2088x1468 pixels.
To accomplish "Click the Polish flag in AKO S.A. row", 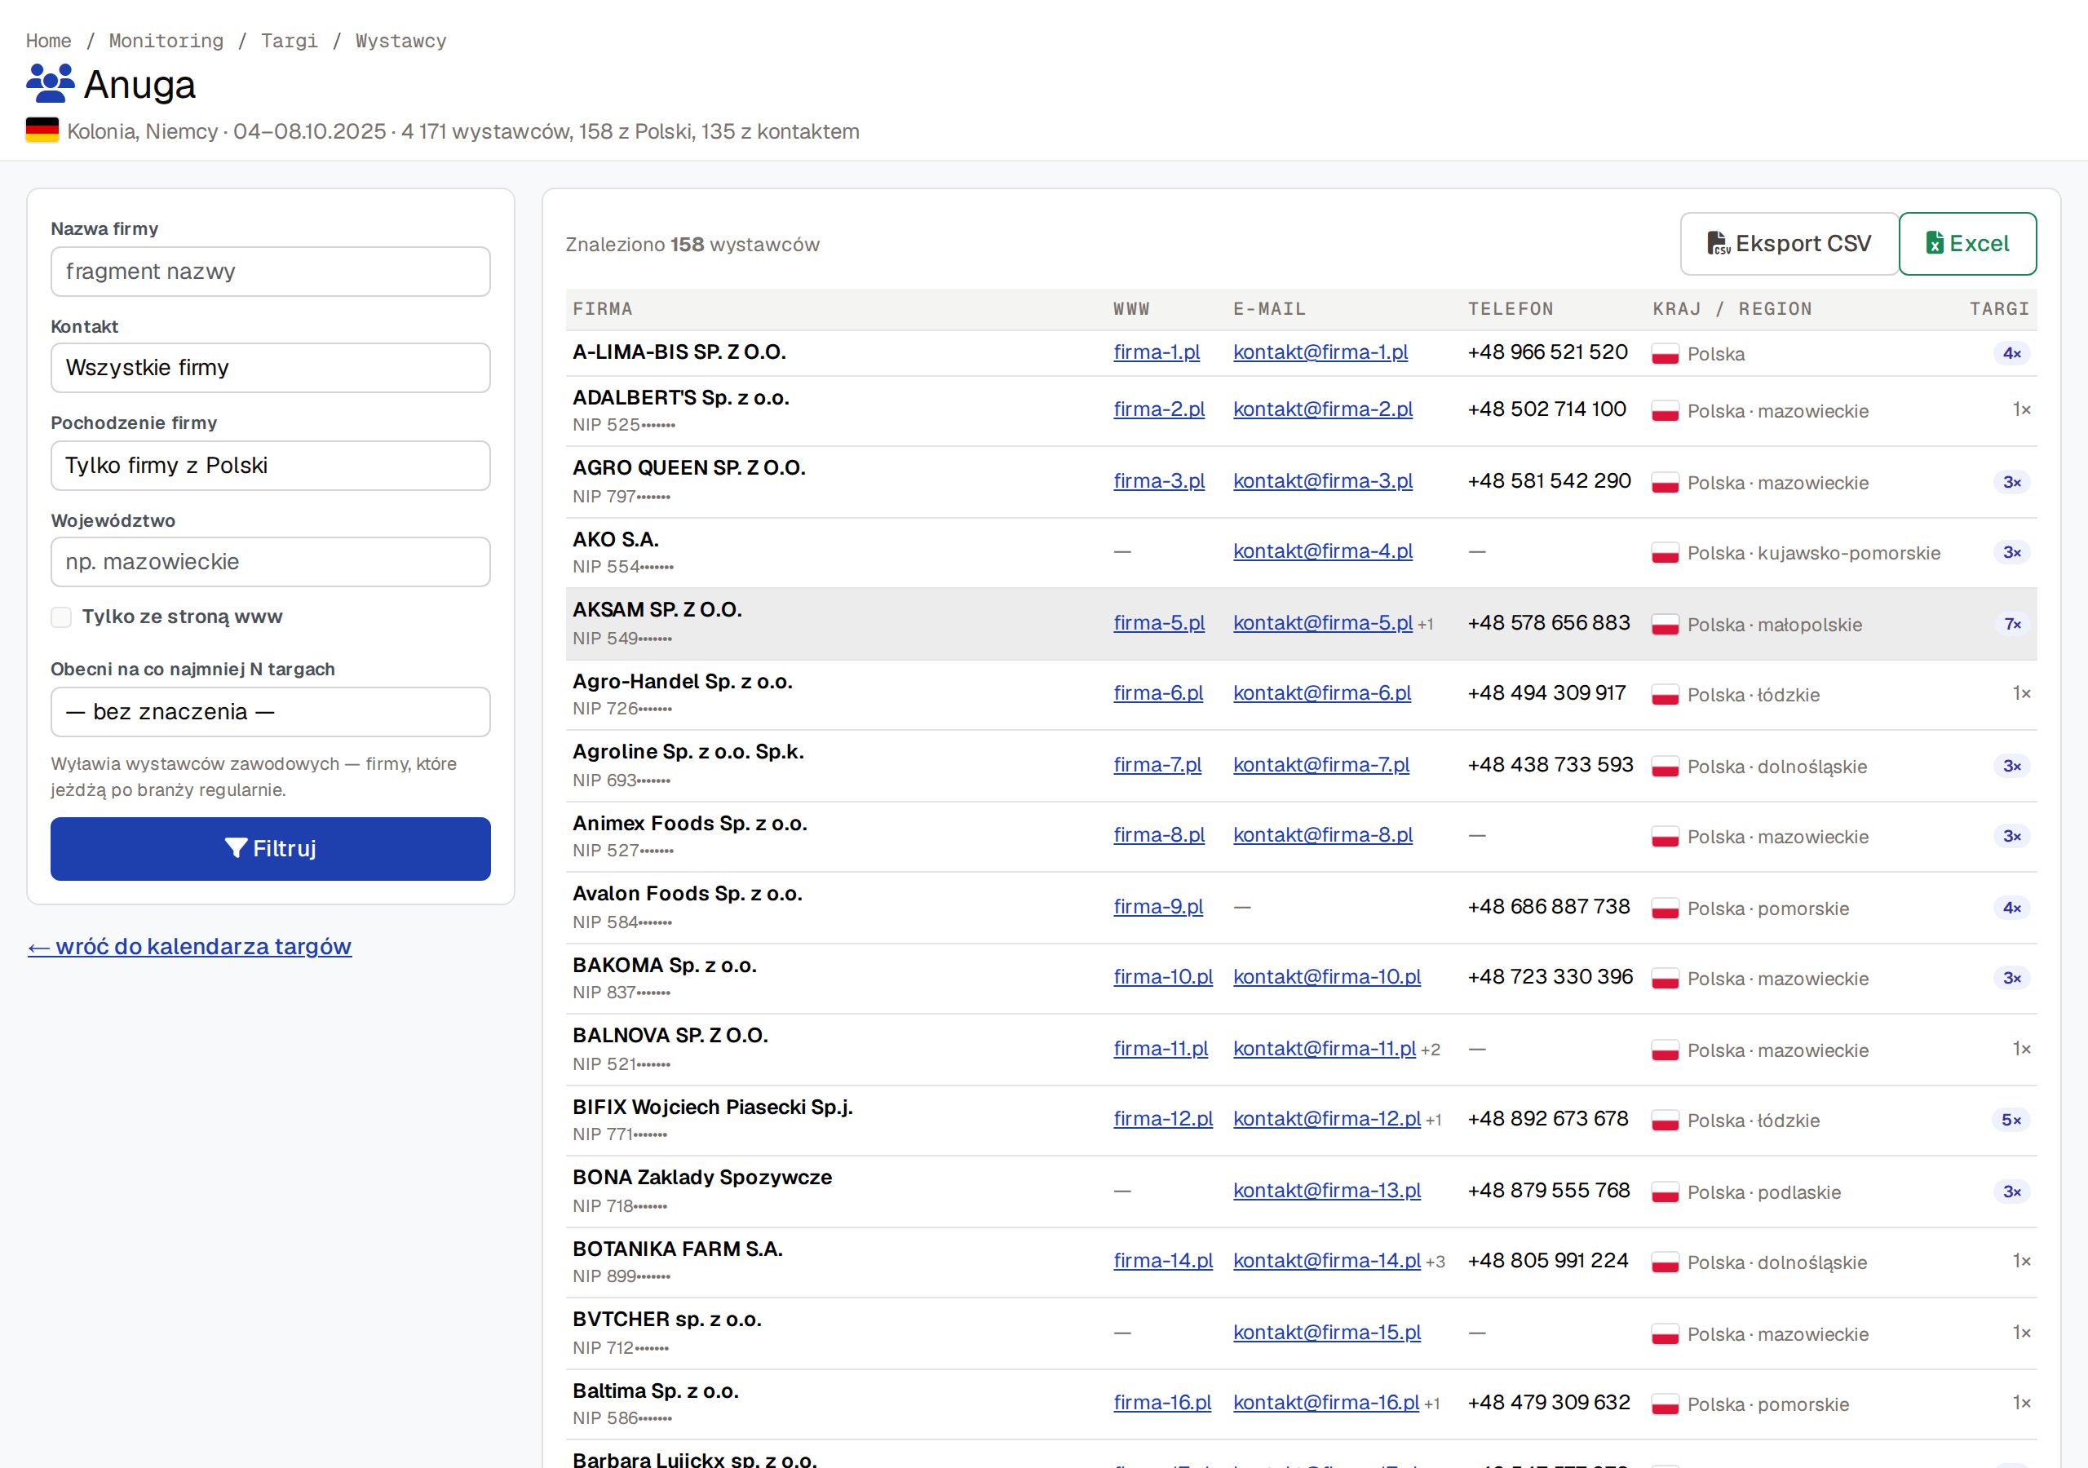I will (x=1666, y=553).
